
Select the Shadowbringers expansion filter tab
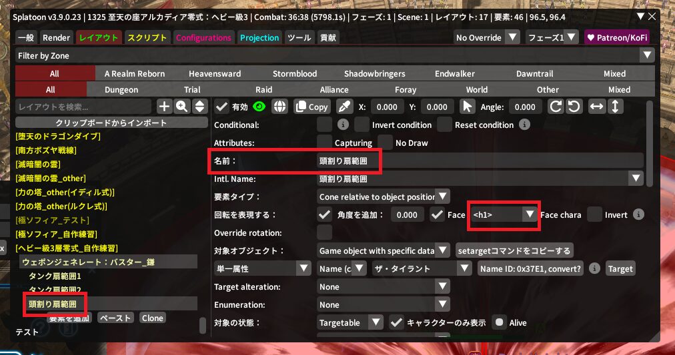[x=379, y=73]
